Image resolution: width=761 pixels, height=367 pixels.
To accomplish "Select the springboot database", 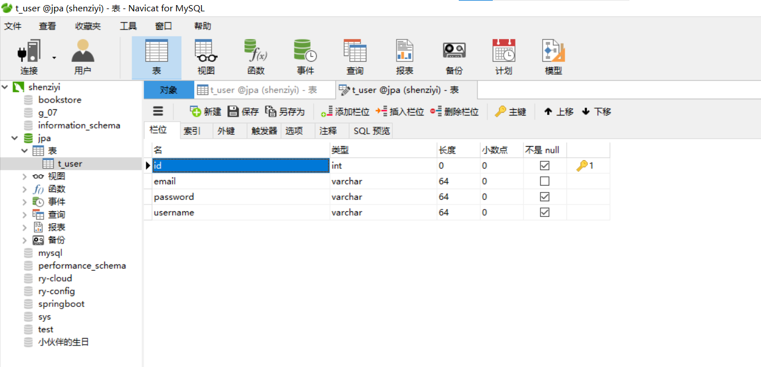I will point(61,304).
